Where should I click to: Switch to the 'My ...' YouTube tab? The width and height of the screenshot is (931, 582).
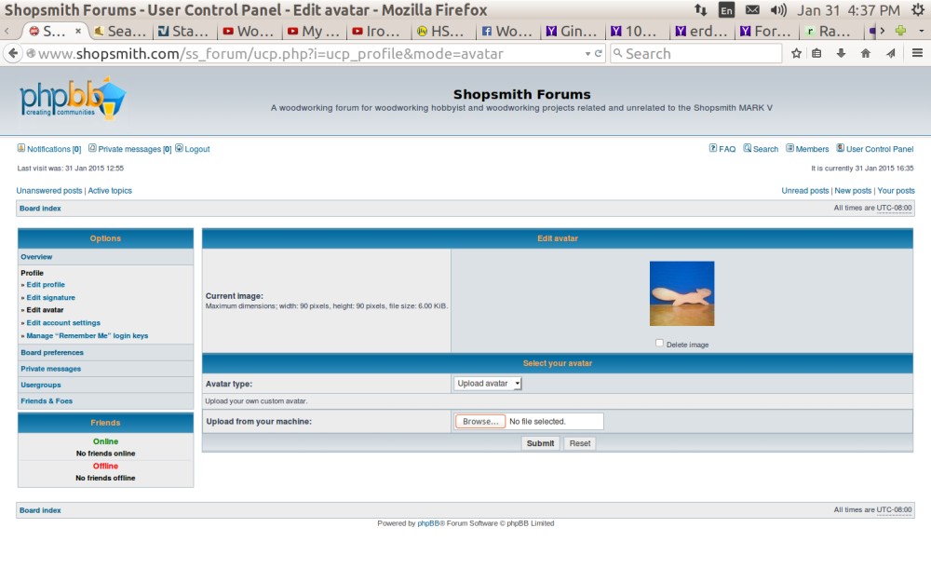pos(313,31)
